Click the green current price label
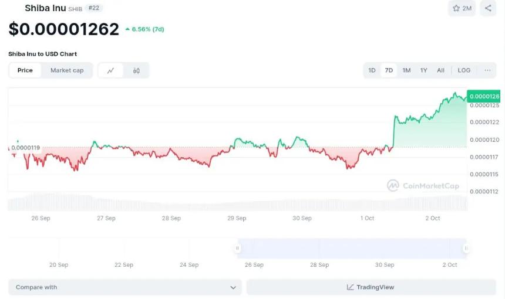Viewport: 505px width, 299px height. (x=484, y=96)
